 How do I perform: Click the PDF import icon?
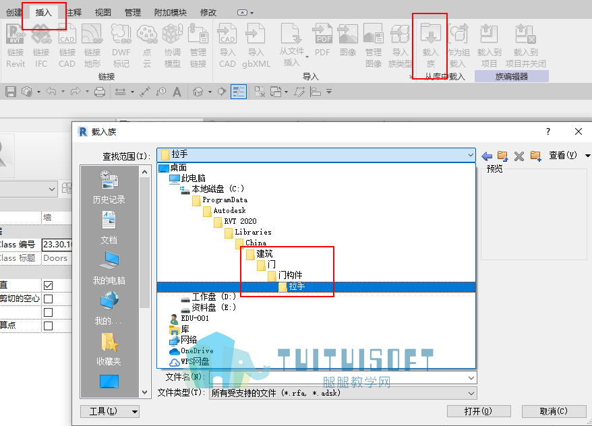[x=322, y=40]
